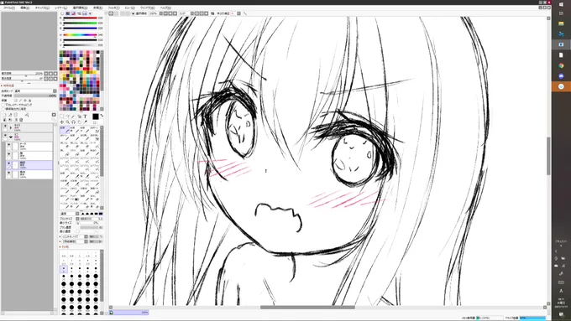Select the highlighted pencil brush preset tile
The width and height of the screenshot is (571, 321).
[x=65, y=129]
